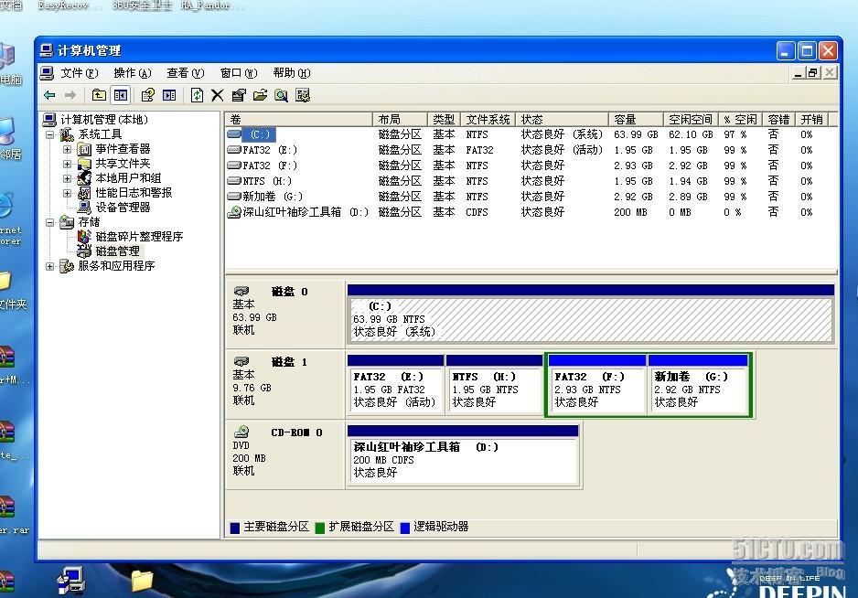
Task: Click the 主要磁盘分区 legend color swatch
Action: [235, 528]
